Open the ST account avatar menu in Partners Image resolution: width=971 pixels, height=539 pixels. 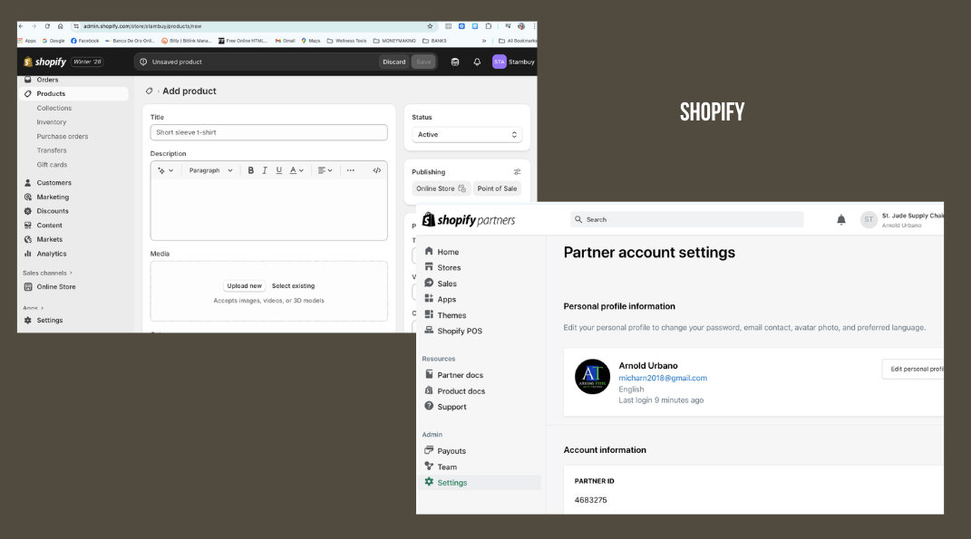(x=869, y=220)
